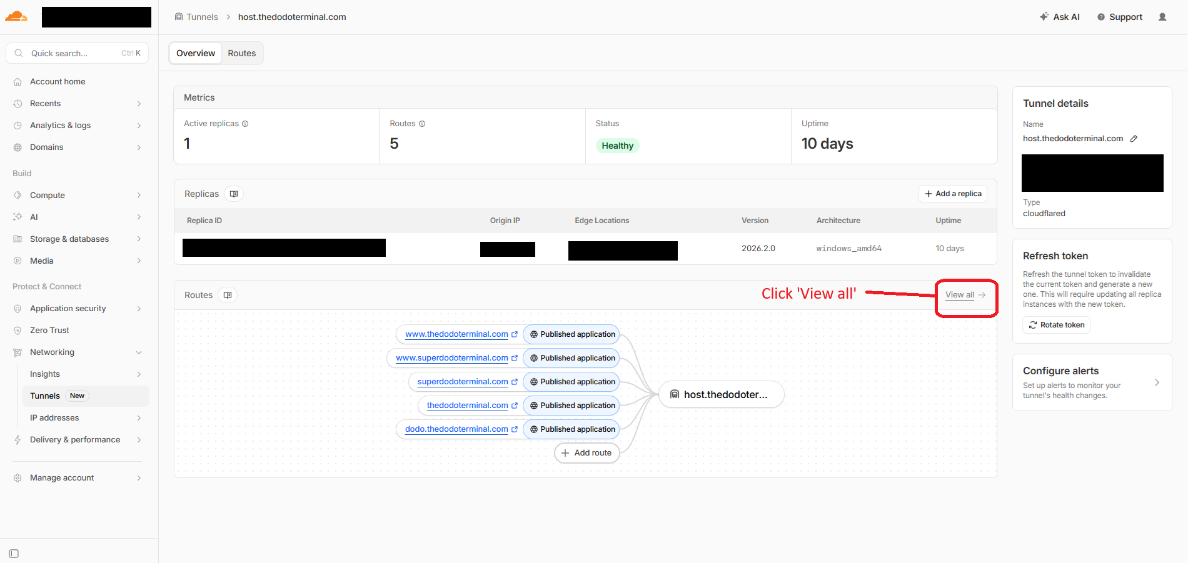1188x563 pixels.
Task: Click Rotate token button
Action: (x=1056, y=325)
